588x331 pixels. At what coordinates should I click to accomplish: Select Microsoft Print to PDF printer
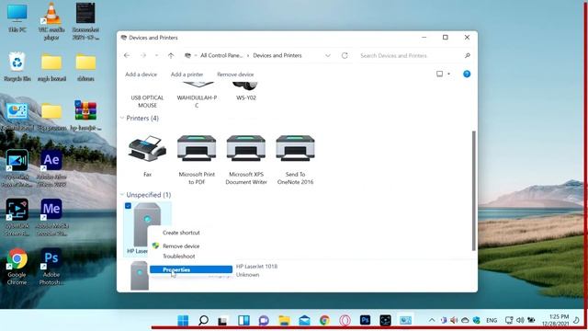(197, 159)
